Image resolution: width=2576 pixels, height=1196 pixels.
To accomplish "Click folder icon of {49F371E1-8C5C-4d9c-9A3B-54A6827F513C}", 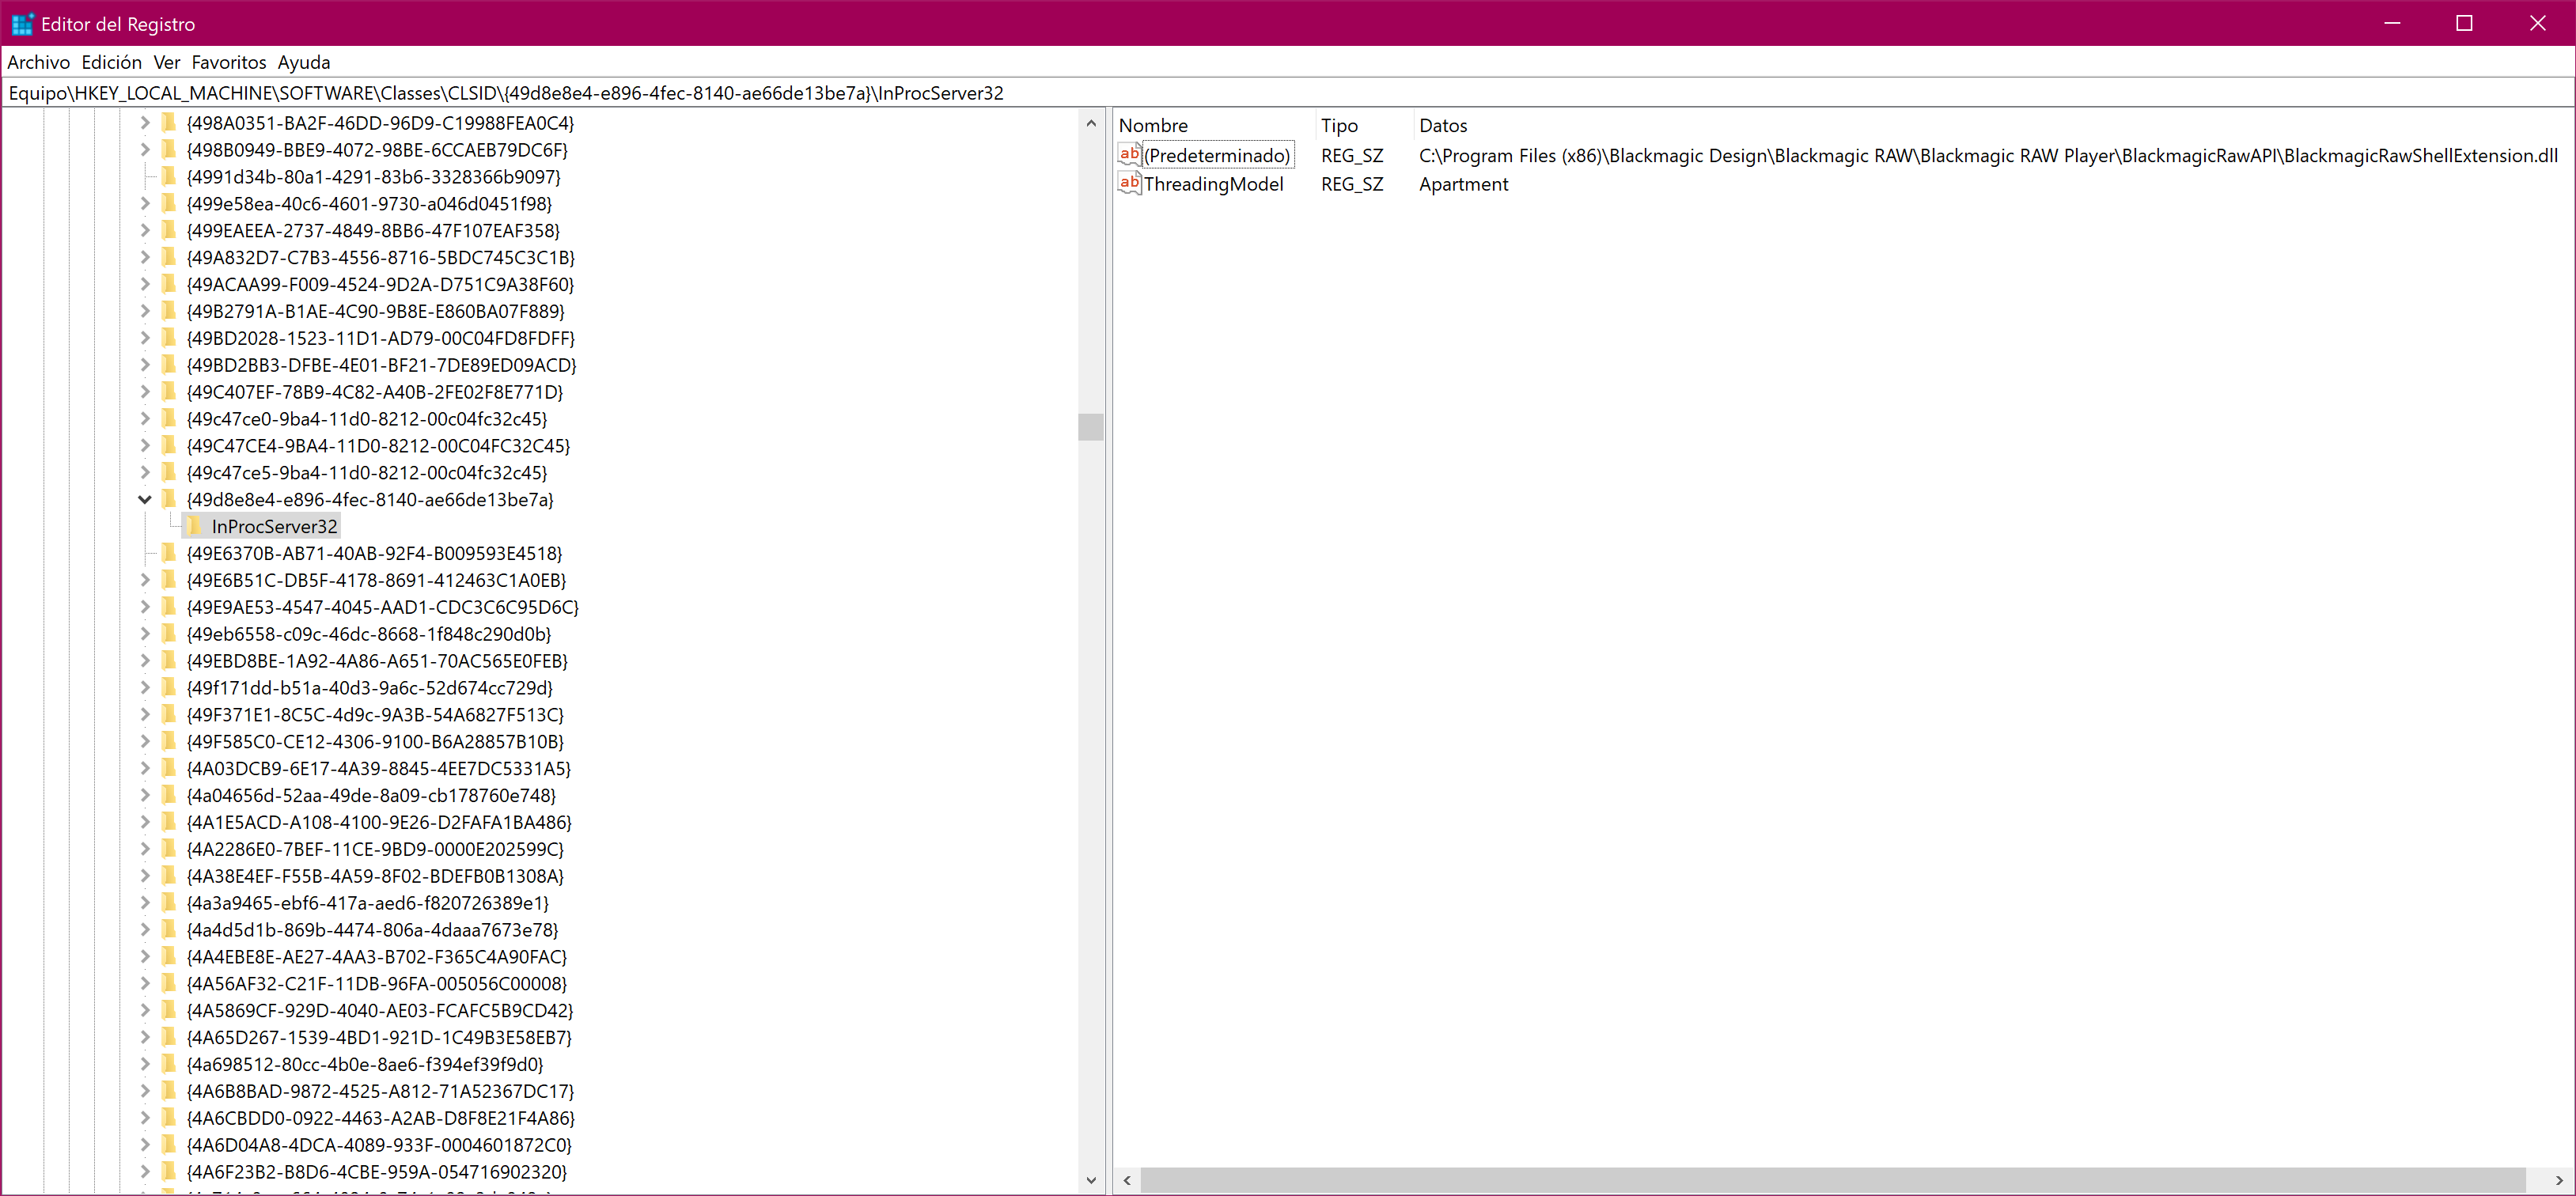I will [x=169, y=715].
